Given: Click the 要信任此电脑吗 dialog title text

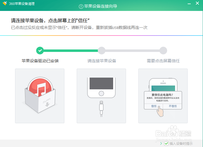Looking at the screenshot, I should pos(162,95).
